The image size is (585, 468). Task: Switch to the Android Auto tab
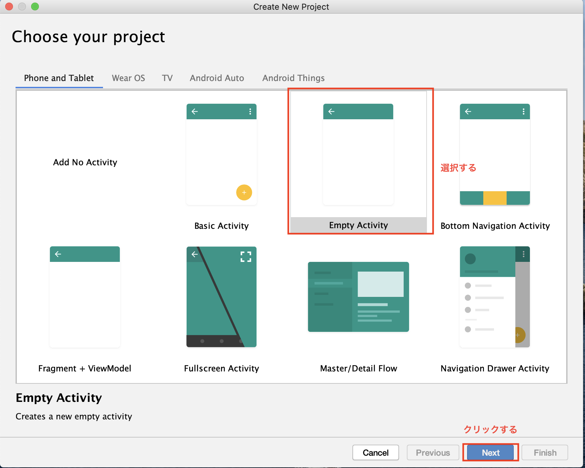click(217, 78)
